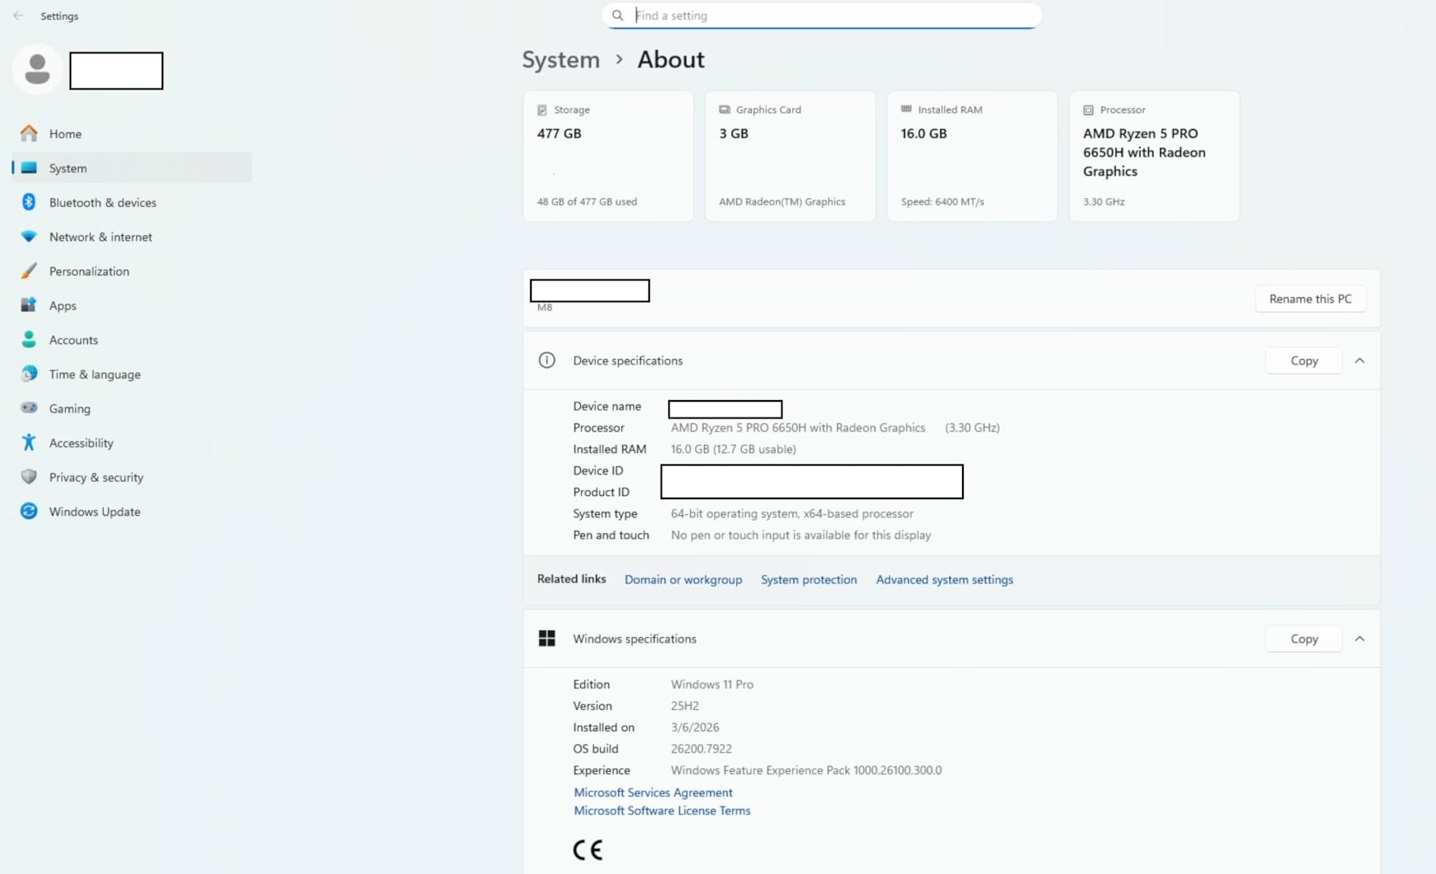The height and width of the screenshot is (874, 1436).
Task: Select the Network & internet wifi icon
Action: (x=29, y=237)
